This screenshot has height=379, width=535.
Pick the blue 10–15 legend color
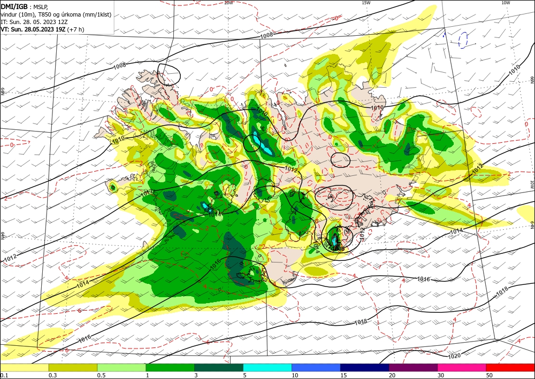316,367
